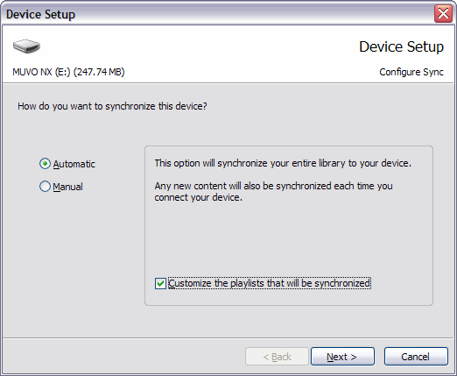This screenshot has width=457, height=376.
Task: Toggle the customize playlists checkbox
Action: point(160,283)
